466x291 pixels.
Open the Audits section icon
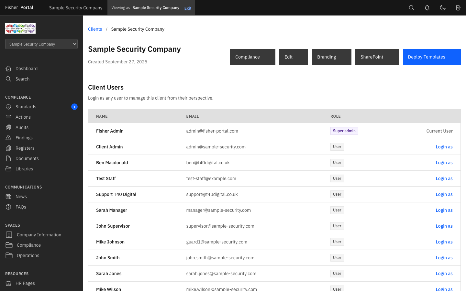9,127
